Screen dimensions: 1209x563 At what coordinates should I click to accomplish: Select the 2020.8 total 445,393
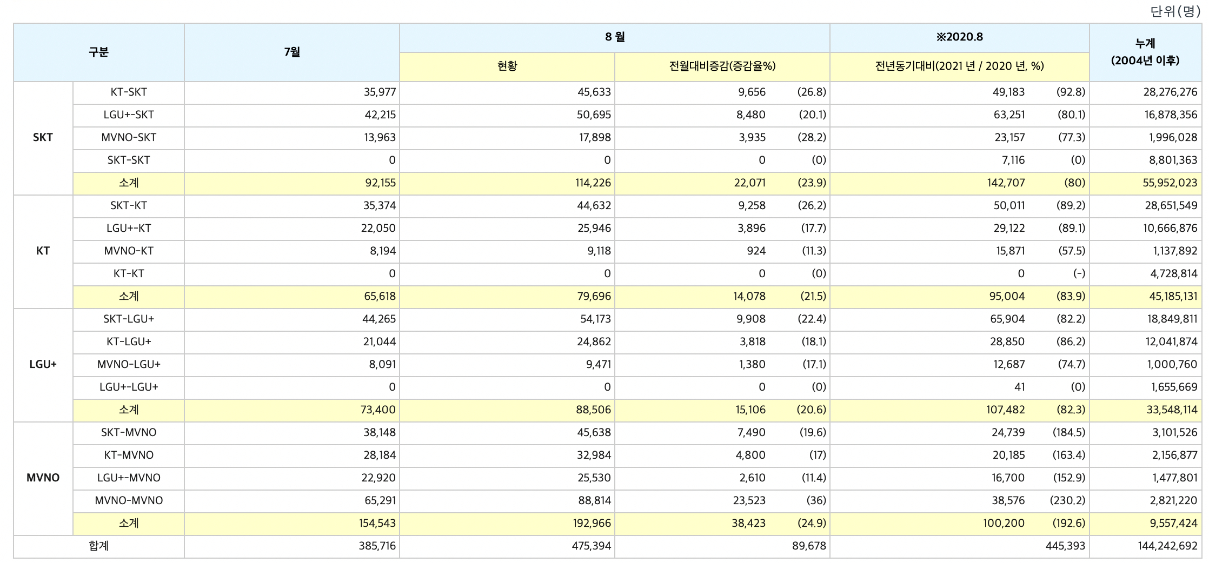click(x=1066, y=546)
